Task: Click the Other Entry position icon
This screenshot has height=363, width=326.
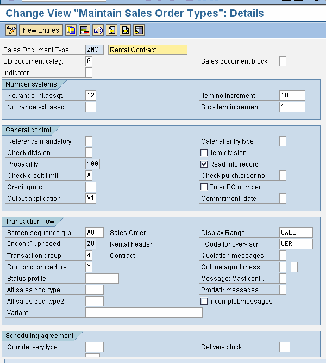Action: click(139, 30)
